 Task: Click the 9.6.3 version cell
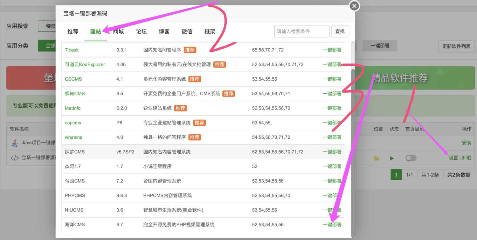click(x=121, y=196)
